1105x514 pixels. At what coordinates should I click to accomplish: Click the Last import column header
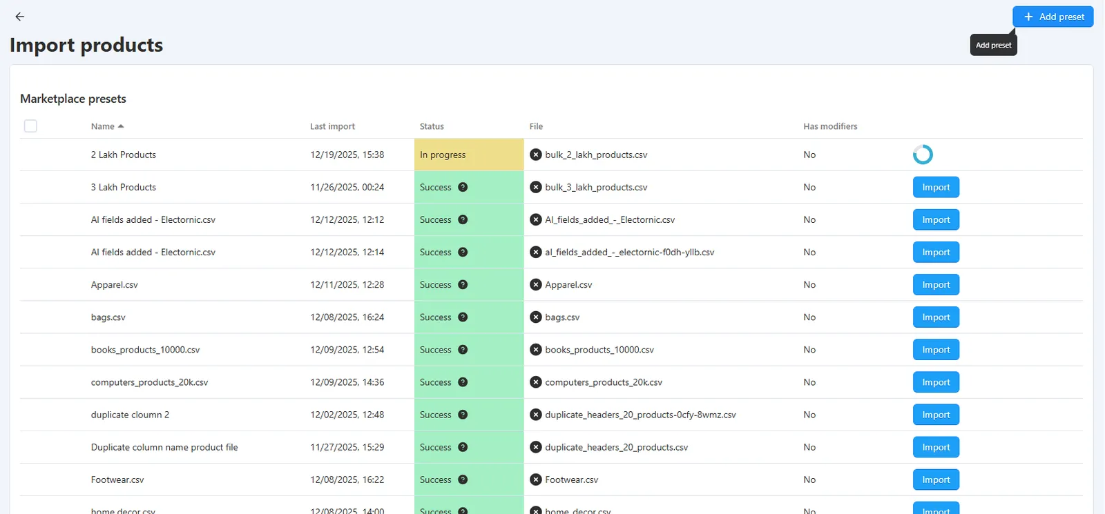point(332,126)
